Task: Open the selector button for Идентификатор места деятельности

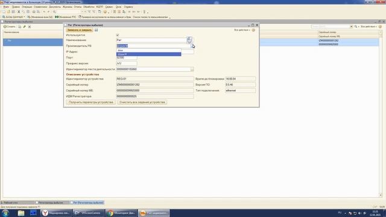Action: (192, 69)
